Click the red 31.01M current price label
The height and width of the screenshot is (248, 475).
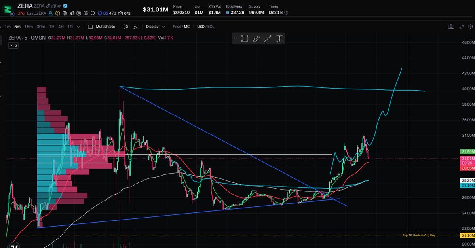pyautogui.click(x=467, y=159)
